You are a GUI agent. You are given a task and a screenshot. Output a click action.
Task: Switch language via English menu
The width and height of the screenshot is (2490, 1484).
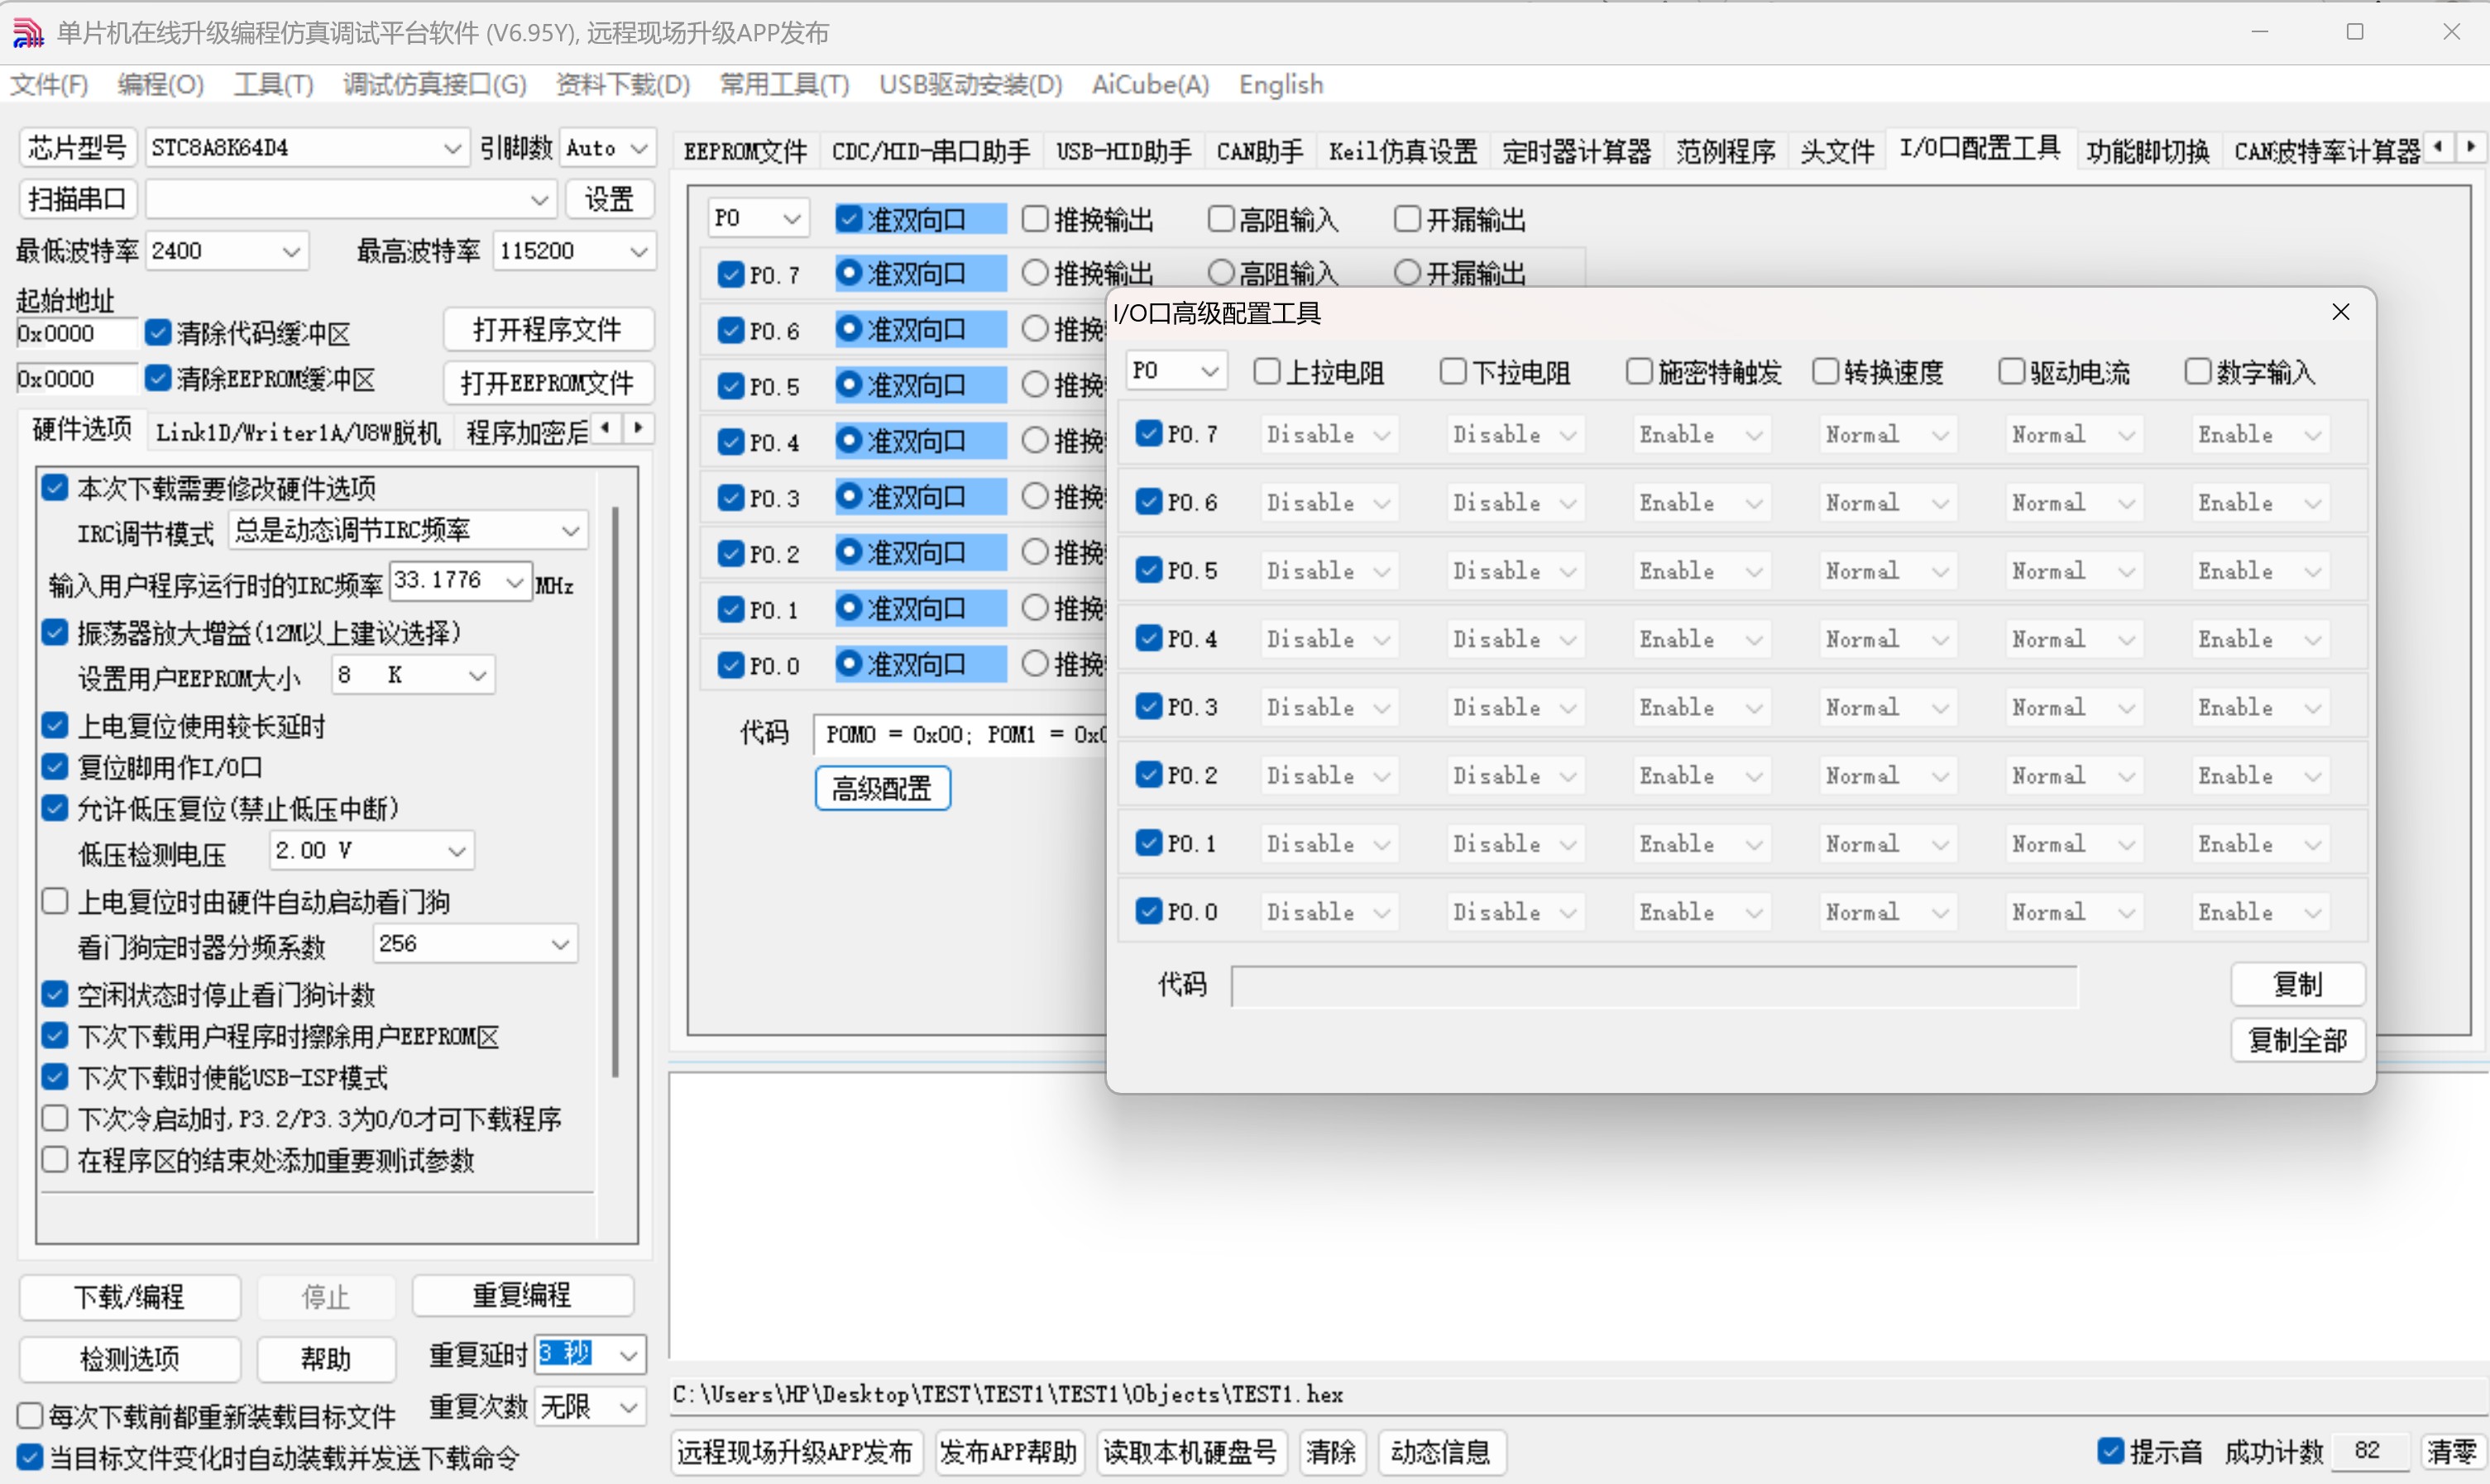point(1281,85)
